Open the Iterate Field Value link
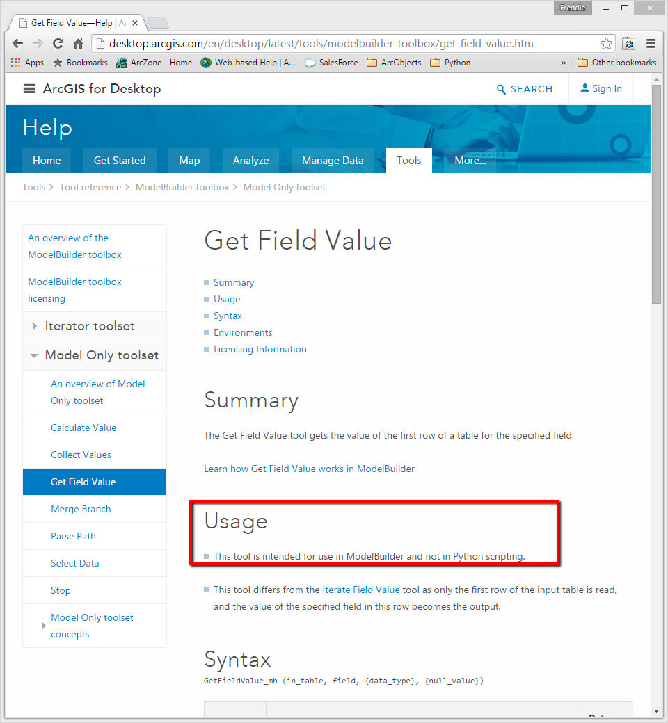Viewport: 668px width, 723px height. point(361,590)
